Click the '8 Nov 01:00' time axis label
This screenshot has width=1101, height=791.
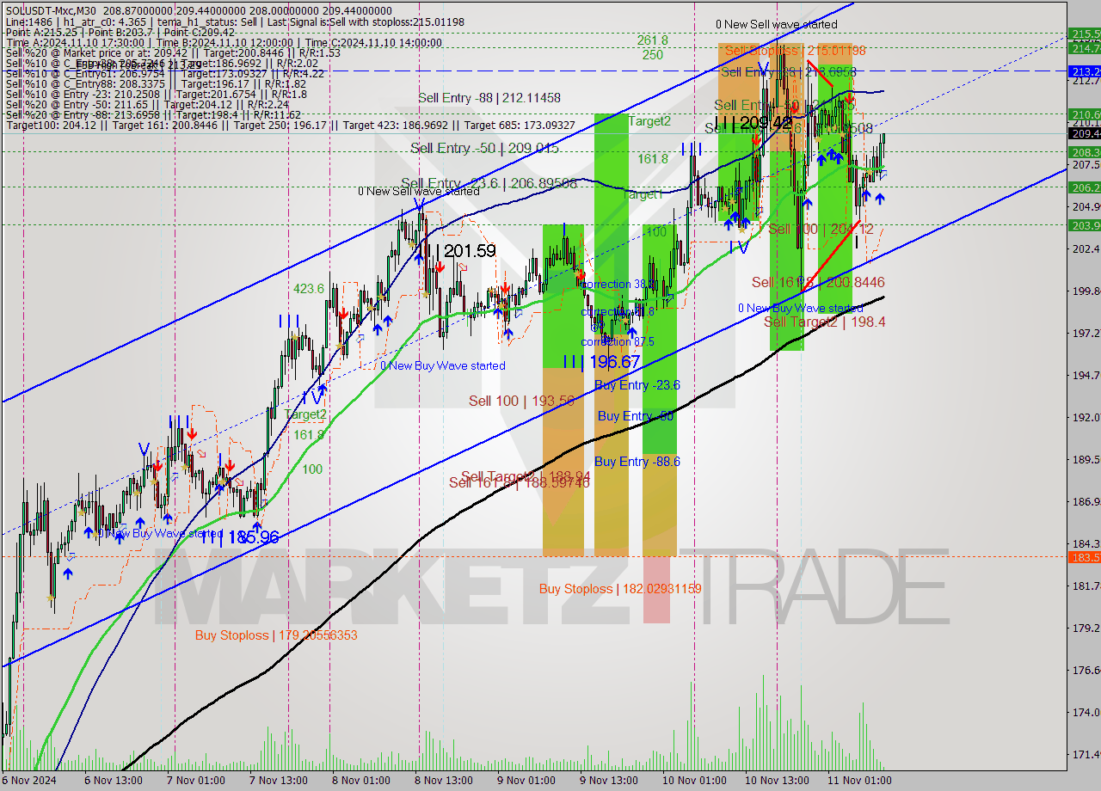click(x=360, y=781)
